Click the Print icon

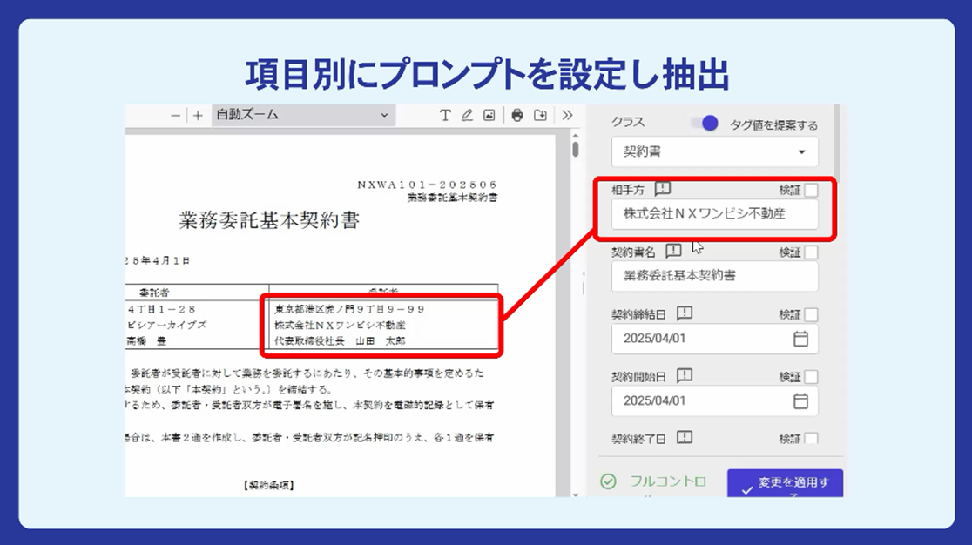pos(518,114)
